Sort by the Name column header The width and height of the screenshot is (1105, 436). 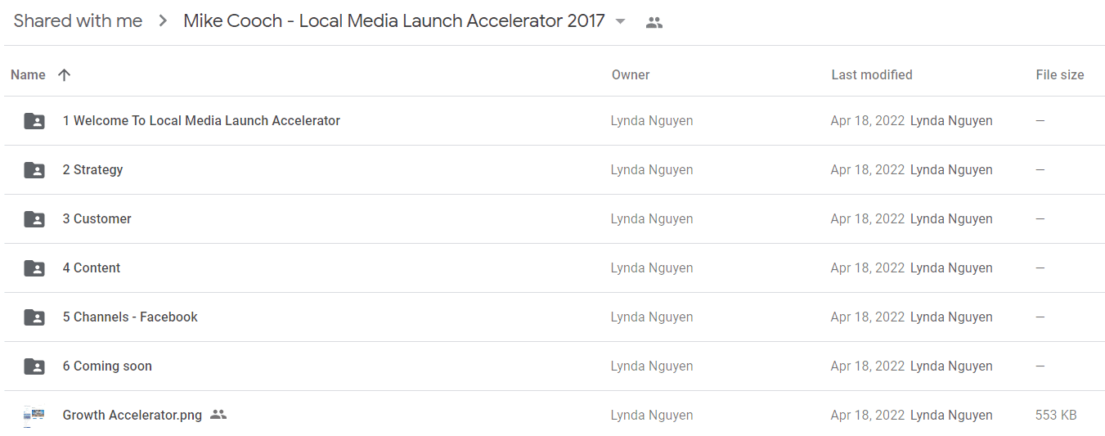point(28,74)
